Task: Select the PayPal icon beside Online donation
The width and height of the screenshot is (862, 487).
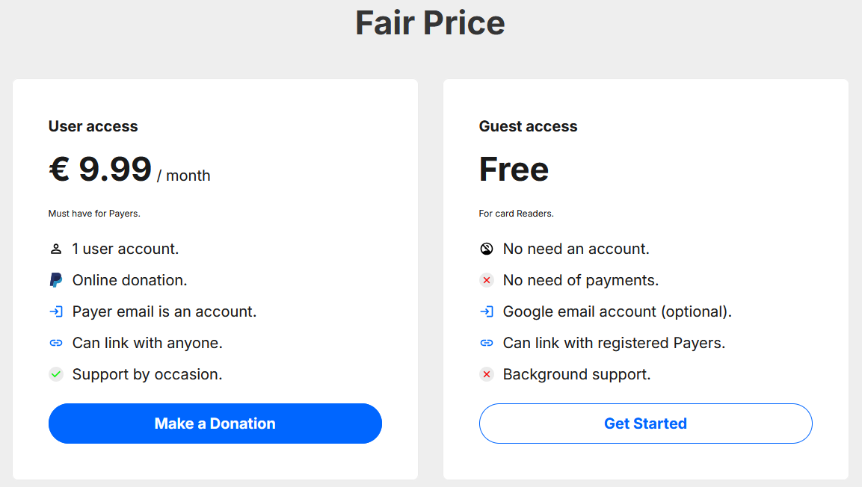Action: pos(55,280)
